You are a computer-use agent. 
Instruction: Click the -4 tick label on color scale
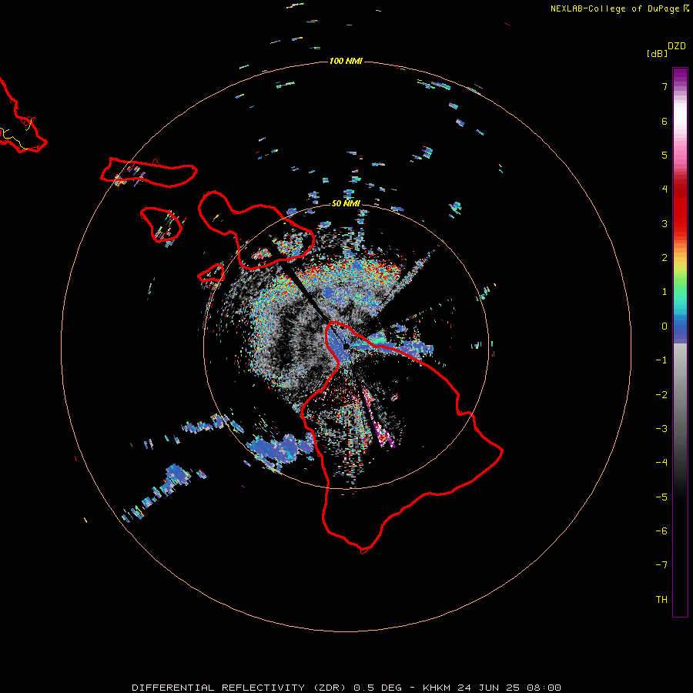click(661, 463)
